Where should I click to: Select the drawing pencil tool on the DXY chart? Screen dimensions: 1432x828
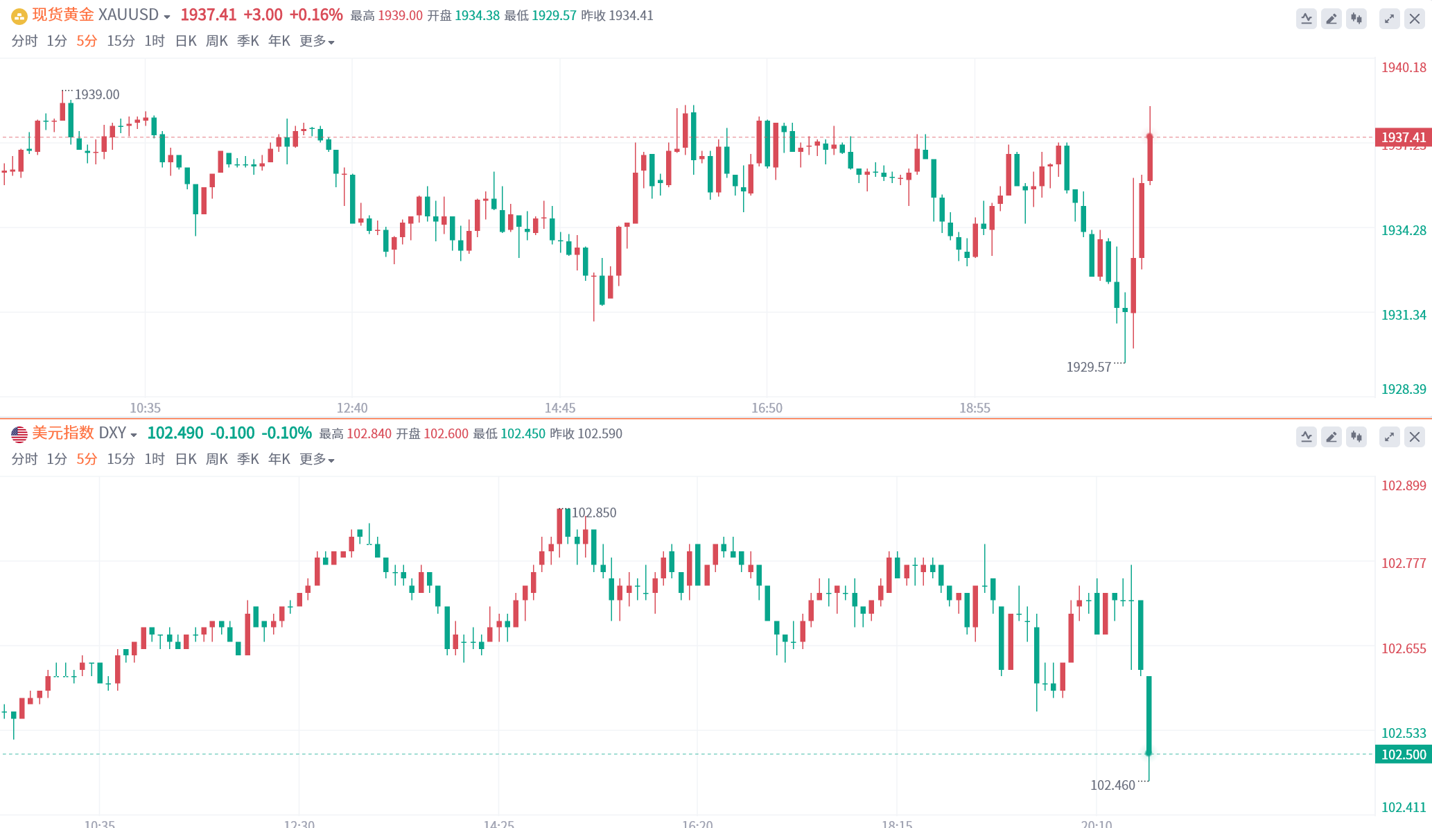(x=1331, y=437)
